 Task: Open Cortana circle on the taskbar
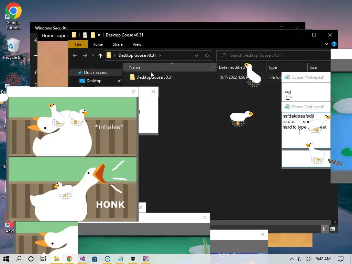31,259
